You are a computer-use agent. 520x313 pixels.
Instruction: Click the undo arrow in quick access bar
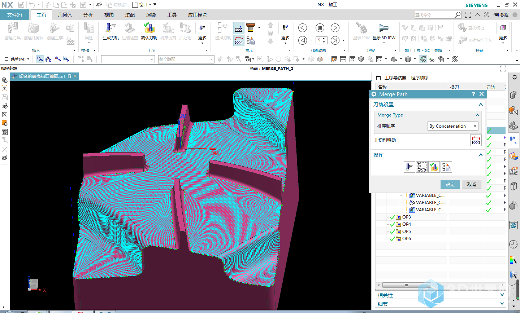click(32, 5)
